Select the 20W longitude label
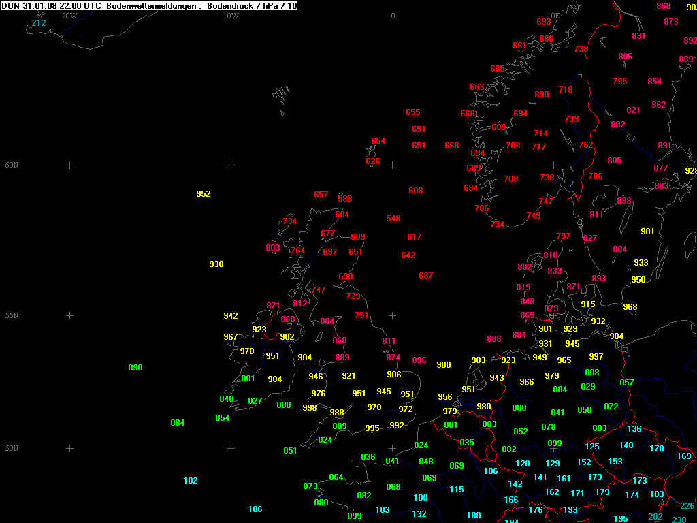Screen dimensions: 697x523 [69, 16]
